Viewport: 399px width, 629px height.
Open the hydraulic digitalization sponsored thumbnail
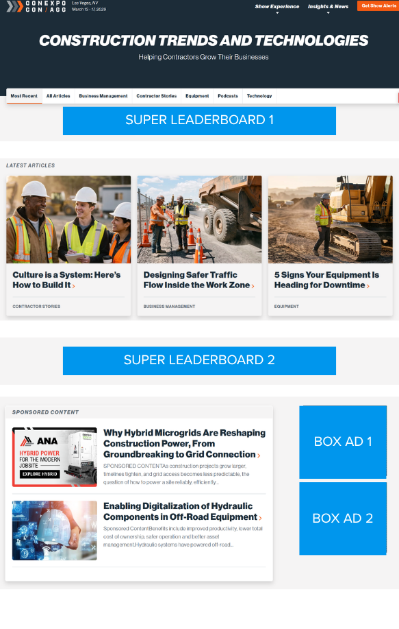(x=55, y=530)
